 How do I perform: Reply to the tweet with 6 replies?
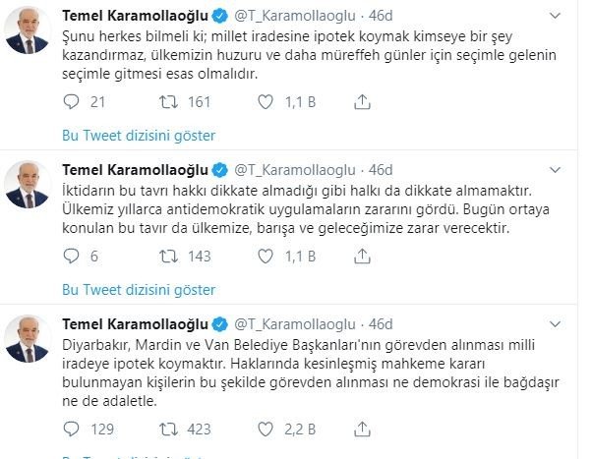point(71,256)
